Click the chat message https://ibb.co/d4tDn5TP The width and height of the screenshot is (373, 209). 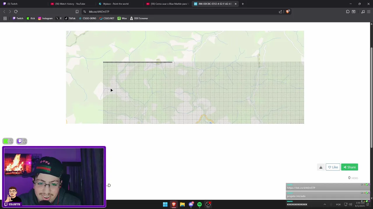[301, 188]
